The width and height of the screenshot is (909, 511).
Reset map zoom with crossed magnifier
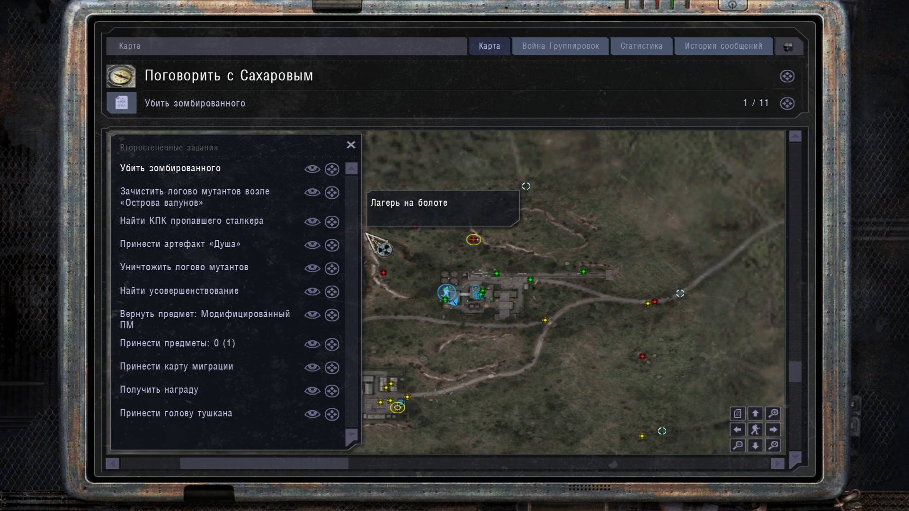tap(773, 445)
